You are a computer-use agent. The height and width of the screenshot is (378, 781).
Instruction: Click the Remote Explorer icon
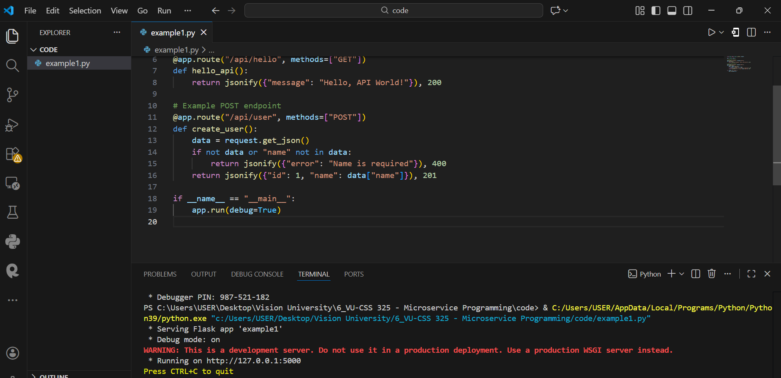coord(13,184)
